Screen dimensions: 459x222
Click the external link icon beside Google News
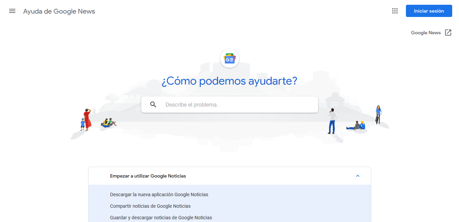click(448, 33)
